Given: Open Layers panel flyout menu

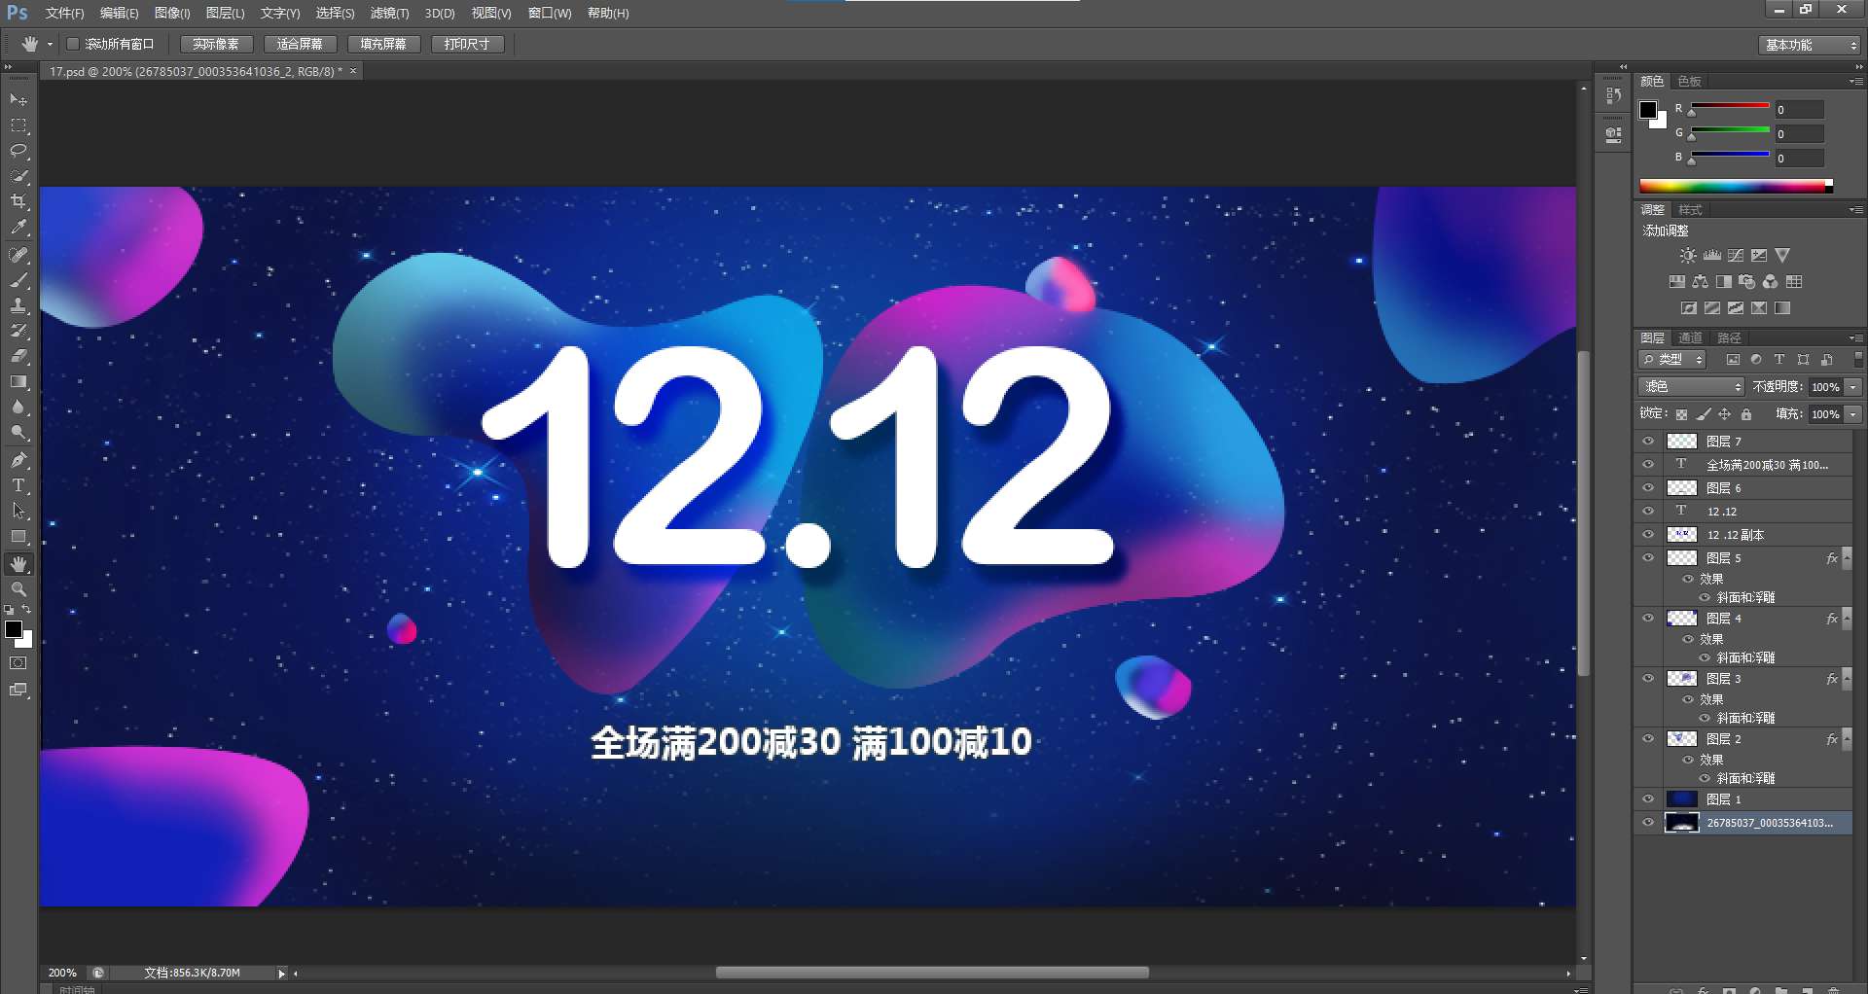Looking at the screenshot, I should [1855, 338].
